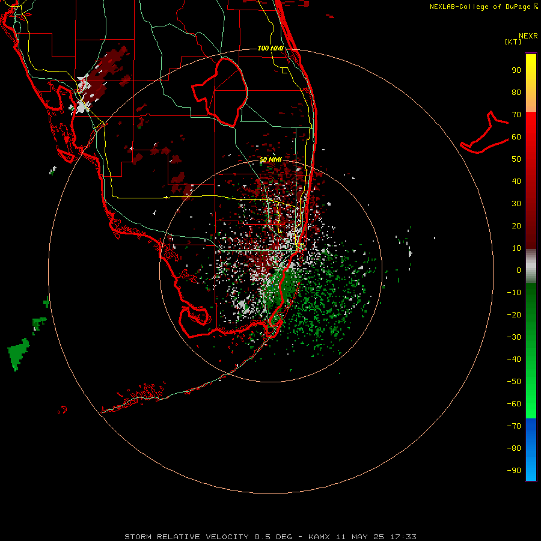Click the 10 value on the velocity scale
Viewport: 541px width, 541px height.
(516, 248)
